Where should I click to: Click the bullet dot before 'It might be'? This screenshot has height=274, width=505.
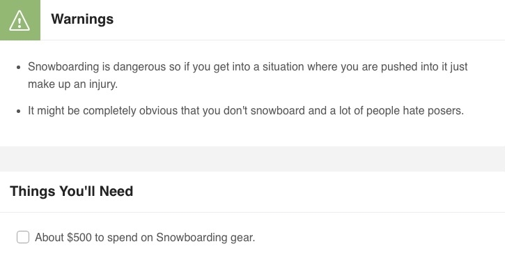(x=18, y=112)
